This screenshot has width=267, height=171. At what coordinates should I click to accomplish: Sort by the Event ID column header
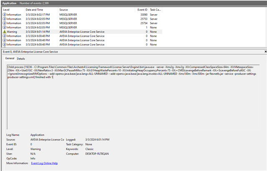coord(142,10)
